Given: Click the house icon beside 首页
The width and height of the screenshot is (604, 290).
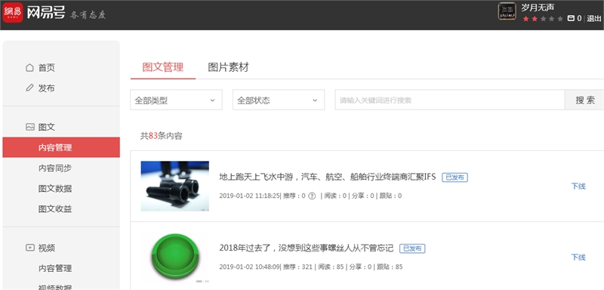Looking at the screenshot, I should 29,68.
